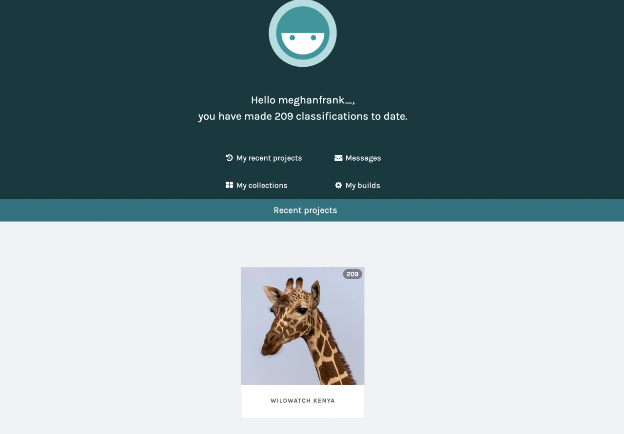Go to My builds
Viewport: 624px width, 434px height.
click(357, 185)
